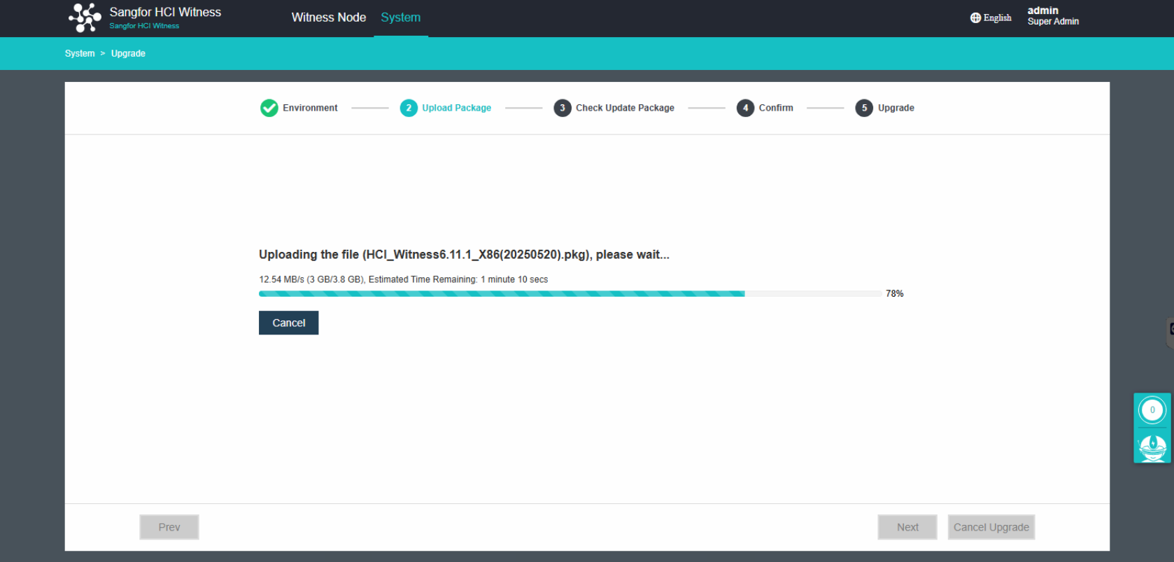
Task: Go to System in the breadcrumb
Action: (80, 53)
